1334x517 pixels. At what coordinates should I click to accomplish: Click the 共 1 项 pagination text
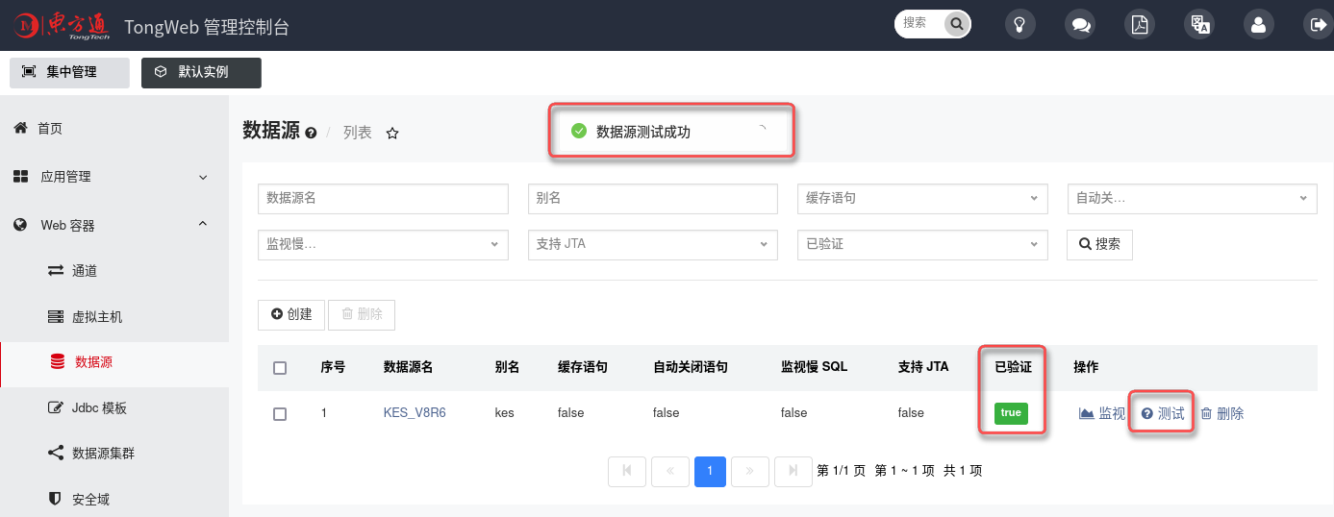click(x=963, y=471)
